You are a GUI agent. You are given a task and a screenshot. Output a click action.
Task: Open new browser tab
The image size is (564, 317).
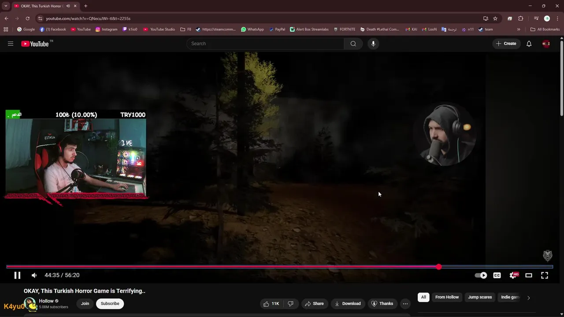click(x=85, y=6)
